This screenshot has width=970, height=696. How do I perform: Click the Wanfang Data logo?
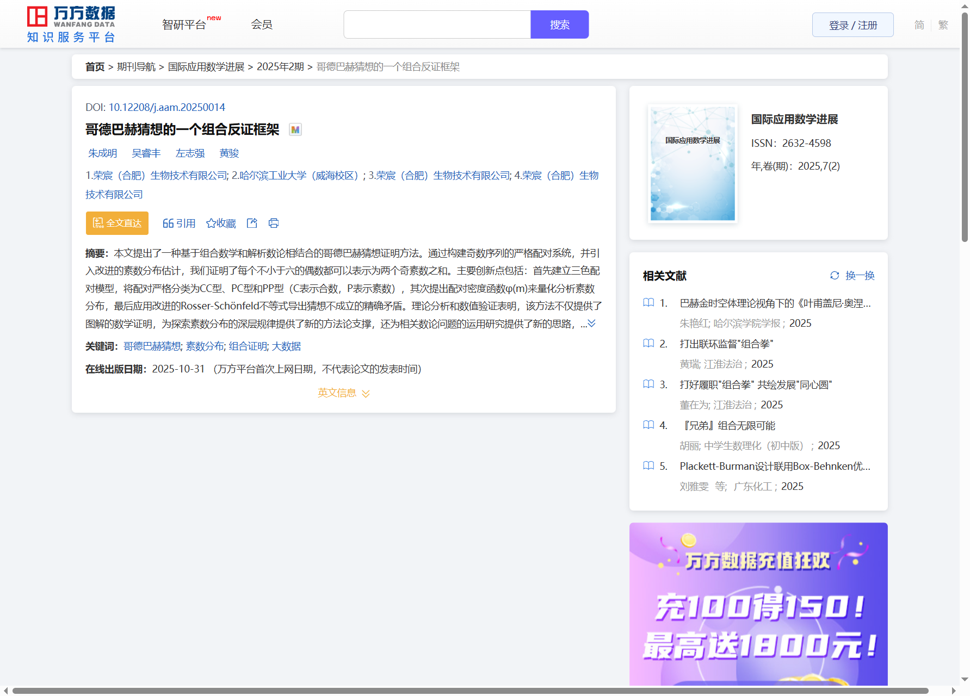[x=71, y=24]
